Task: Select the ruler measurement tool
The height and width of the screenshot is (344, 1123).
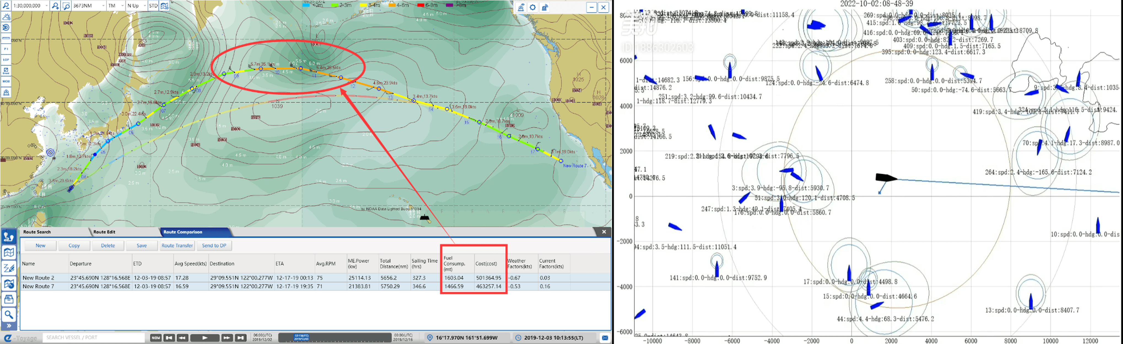Action: tap(6, 38)
